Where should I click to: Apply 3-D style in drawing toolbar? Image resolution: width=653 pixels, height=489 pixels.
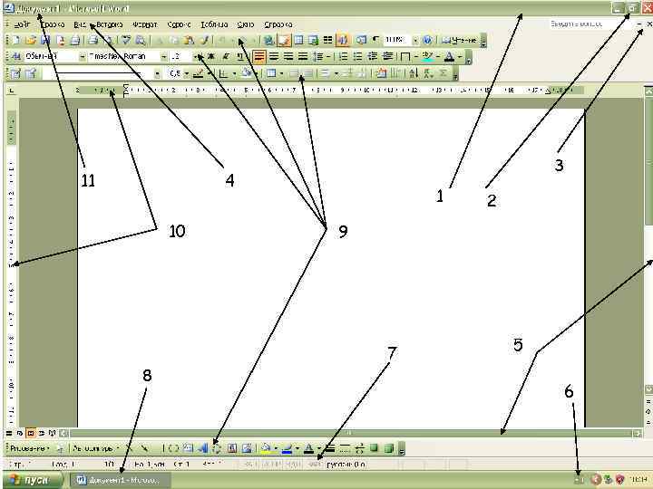coord(388,448)
